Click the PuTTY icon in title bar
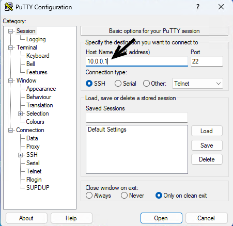Screen dimensions: 233x226 tap(9, 7)
